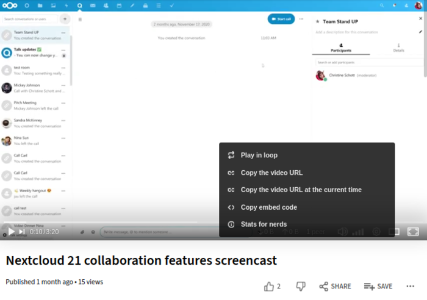Focus the Search or add participants field
427x300 pixels.
click(x=370, y=62)
